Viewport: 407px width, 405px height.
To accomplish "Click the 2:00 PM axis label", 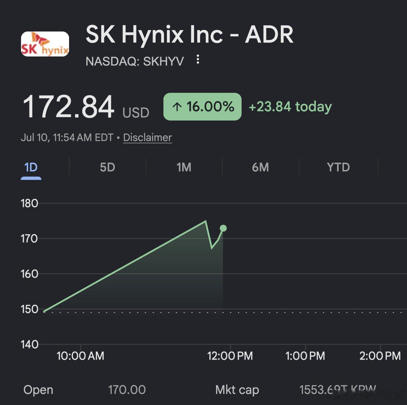I will (380, 356).
